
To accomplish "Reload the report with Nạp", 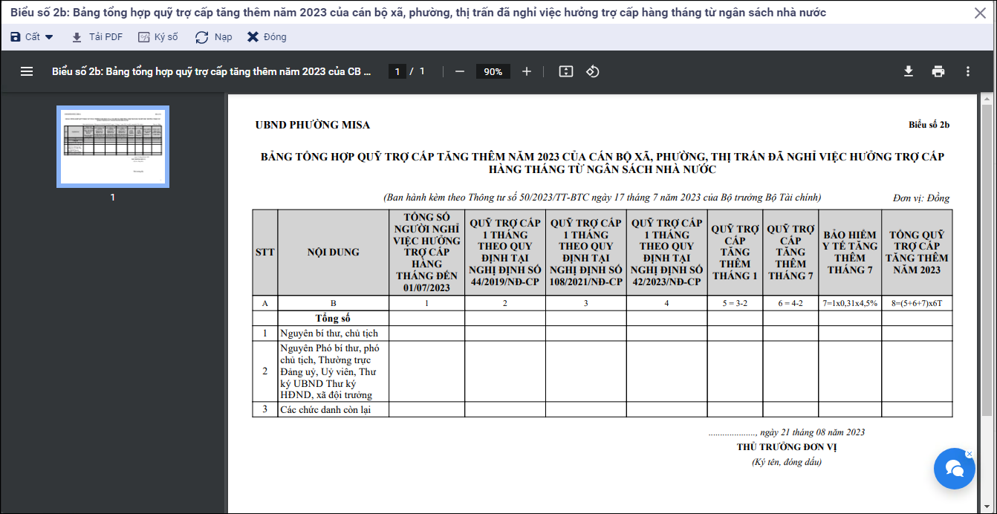I will pyautogui.click(x=214, y=37).
